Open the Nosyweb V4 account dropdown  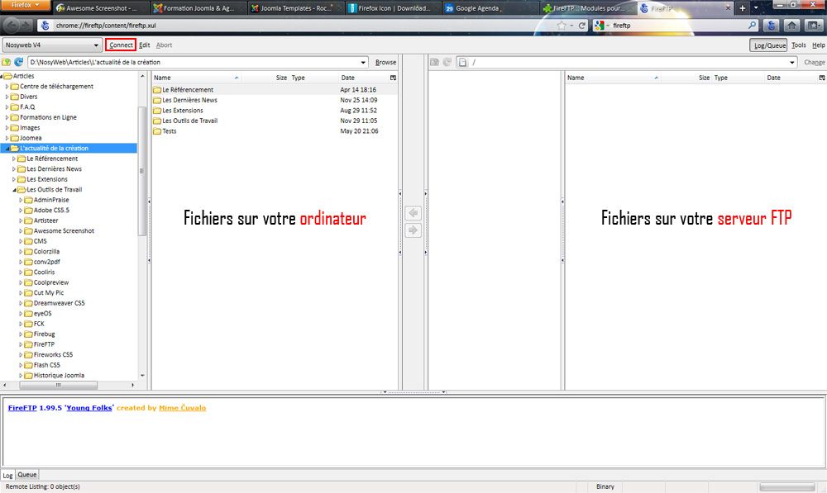tap(51, 45)
